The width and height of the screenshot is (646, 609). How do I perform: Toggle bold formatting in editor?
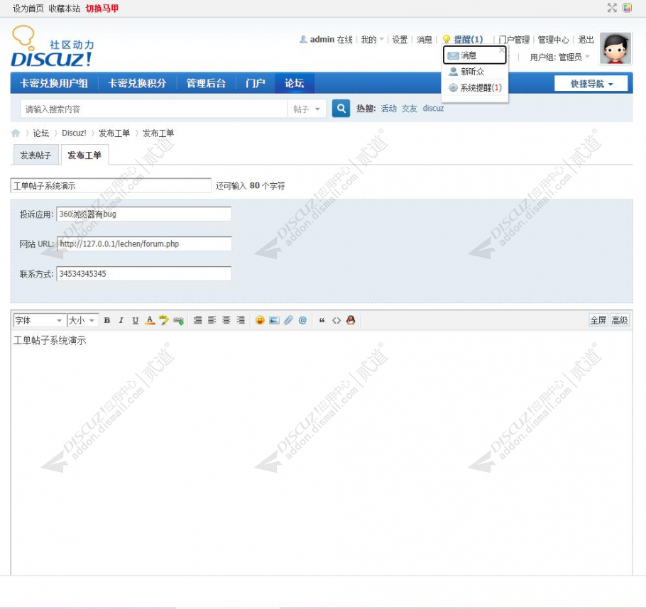pyautogui.click(x=107, y=320)
